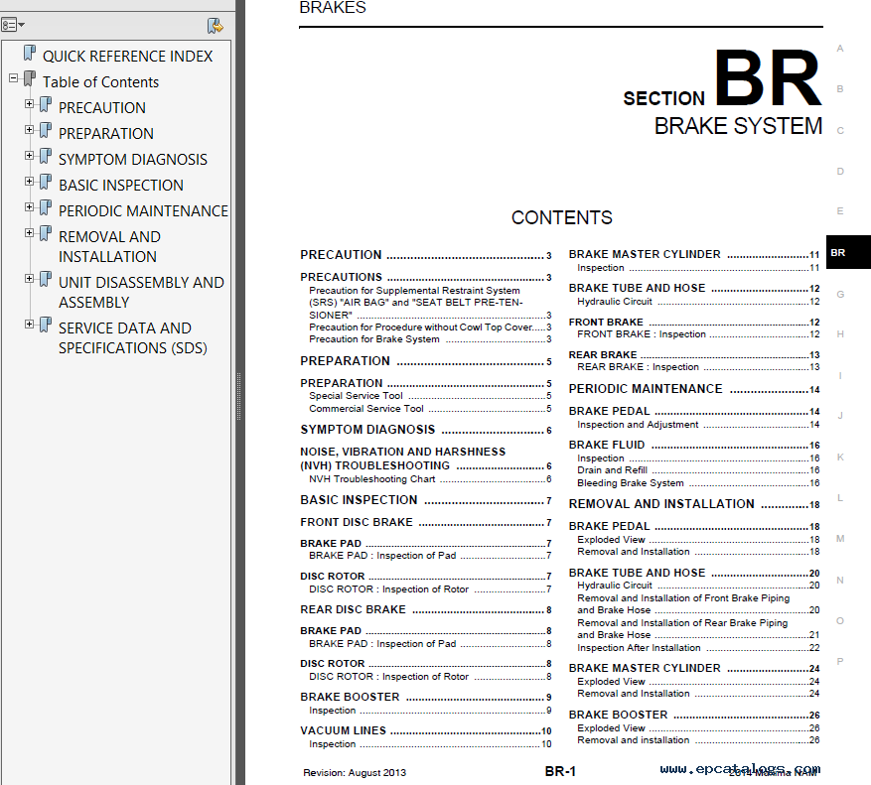Open the Precaution for Brake System entry
This screenshot has height=785, width=871.
[430, 339]
